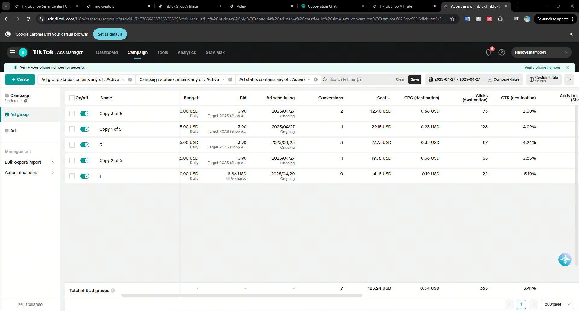
Task: Click the TikTok Ads Manager logo
Action: [58, 52]
